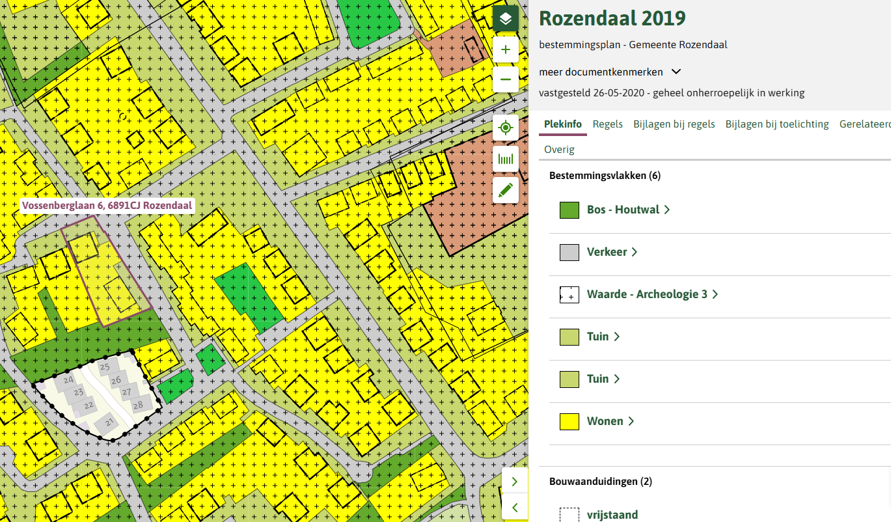This screenshot has width=891, height=522.
Task: Activate the pencil draw tool
Action: 505,190
